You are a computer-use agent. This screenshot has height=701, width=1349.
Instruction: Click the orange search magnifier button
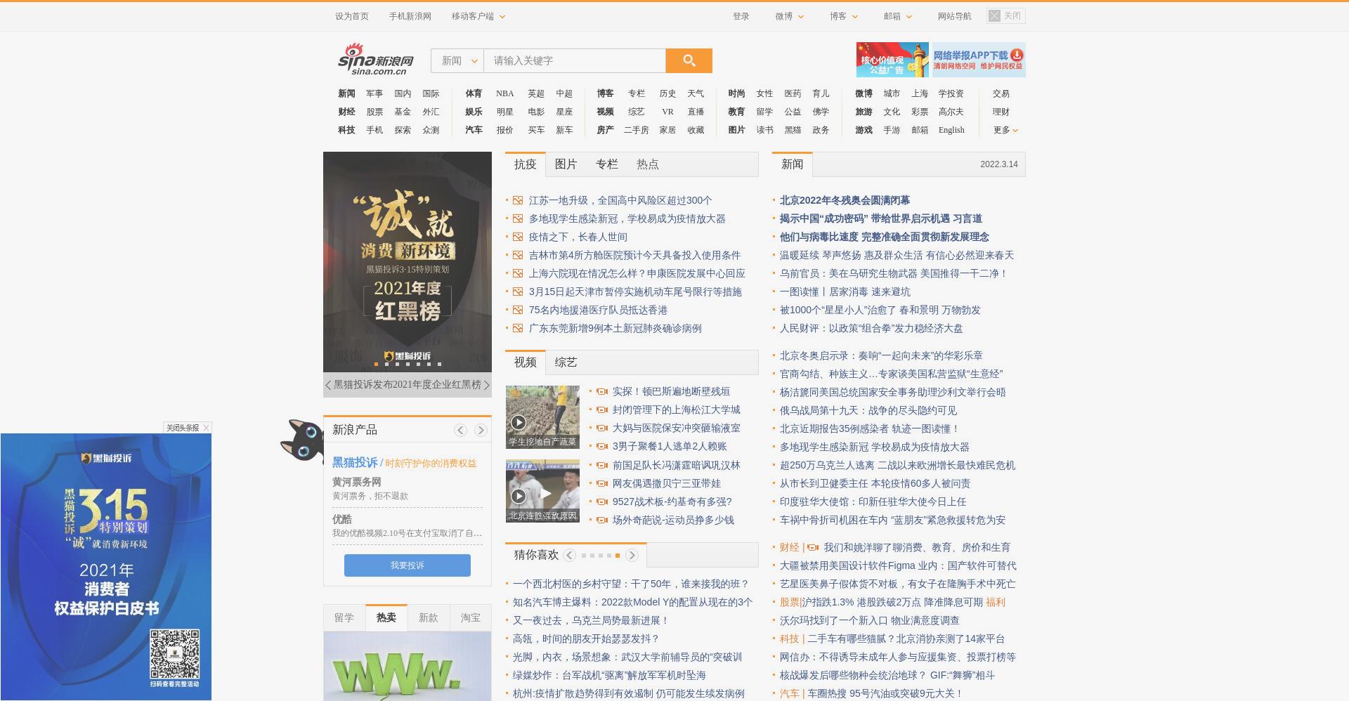689,60
